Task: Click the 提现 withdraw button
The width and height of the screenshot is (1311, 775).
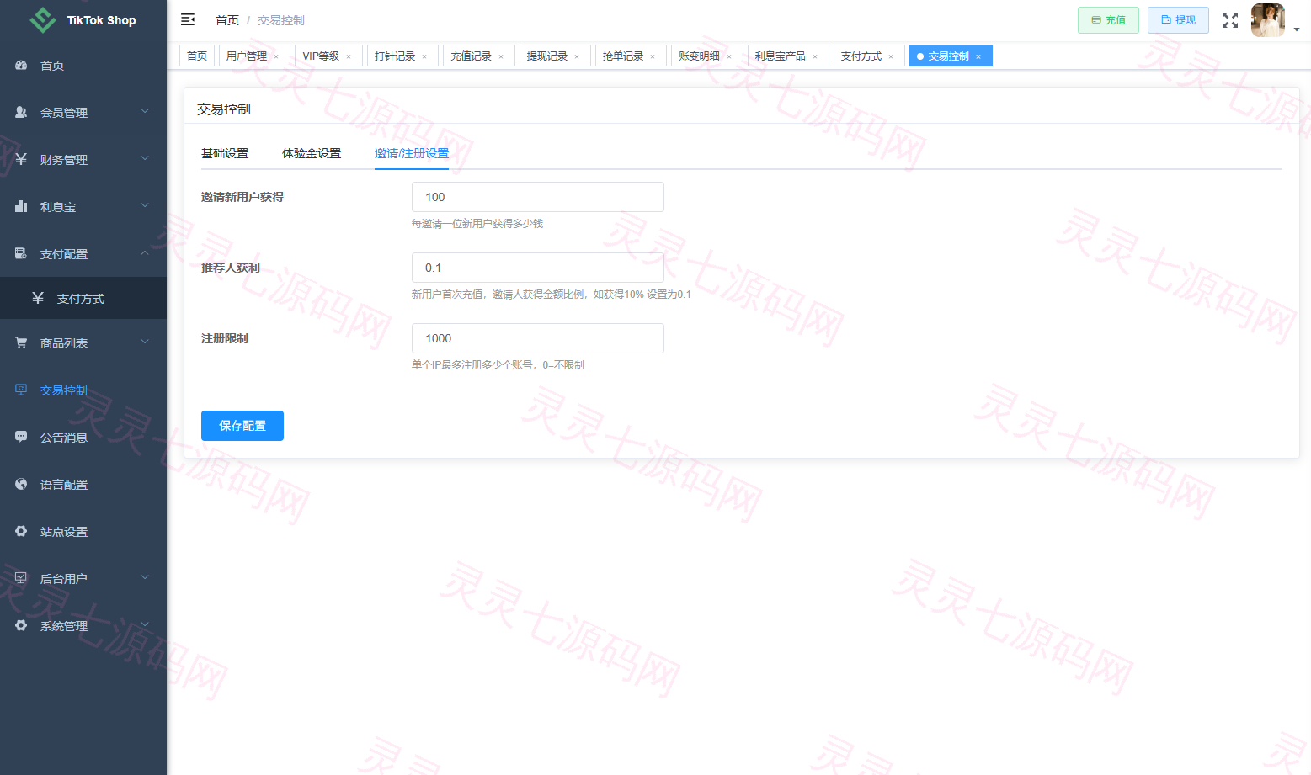Action: point(1178,20)
